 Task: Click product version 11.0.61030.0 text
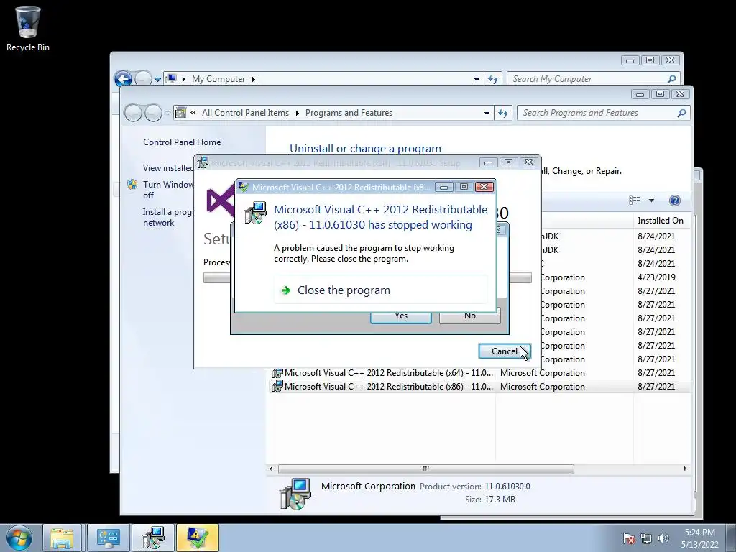[507, 487]
